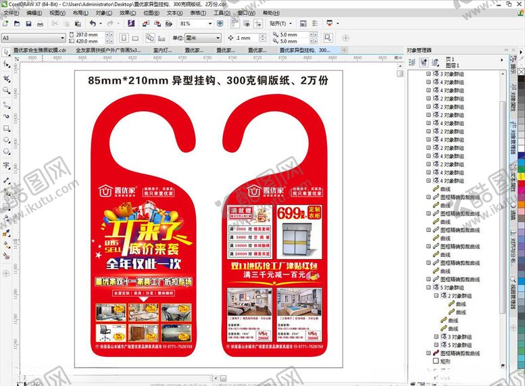Image resolution: width=525 pixels, height=386 pixels.
Task: Click the Full-screen preview icon
Action: pyautogui.click(x=220, y=24)
